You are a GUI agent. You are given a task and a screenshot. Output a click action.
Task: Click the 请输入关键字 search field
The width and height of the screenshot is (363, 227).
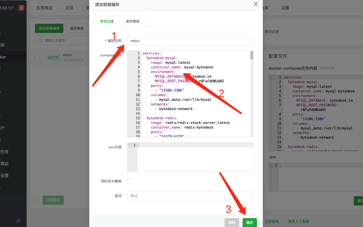pyautogui.click(x=63, y=41)
